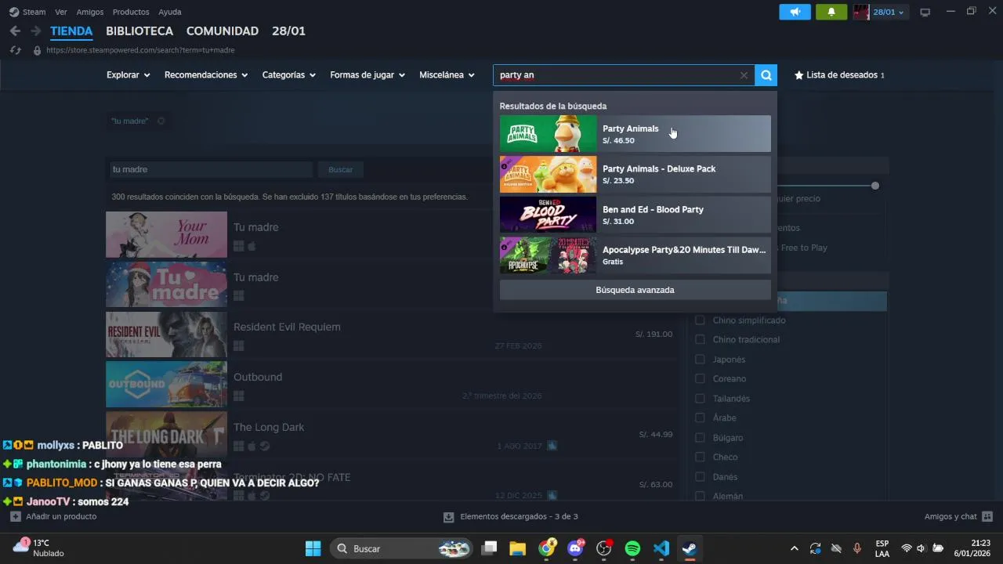Check the Chino tradicional language box
Viewport: 1003px width, 564px height.
pos(701,340)
